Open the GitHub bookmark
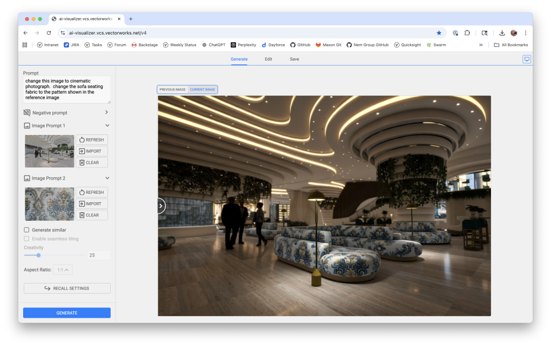Screen dimensions: 551x347 300,45
